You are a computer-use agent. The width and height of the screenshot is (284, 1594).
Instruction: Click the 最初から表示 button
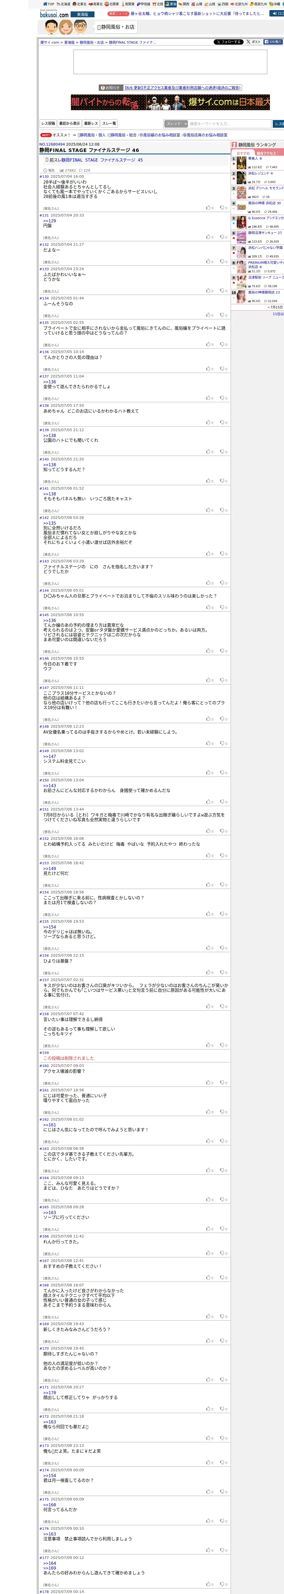pyautogui.click(x=69, y=124)
